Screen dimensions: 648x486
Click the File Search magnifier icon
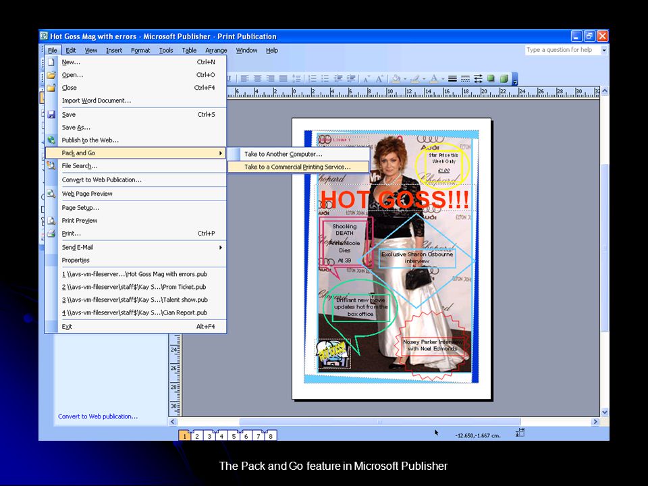(51, 166)
